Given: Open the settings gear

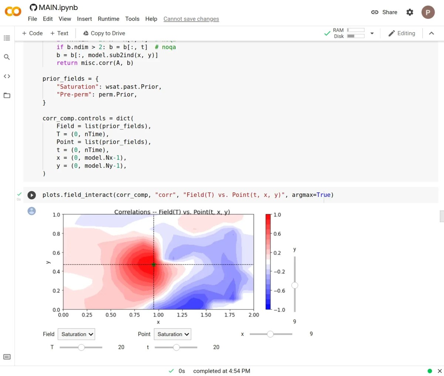Looking at the screenshot, I should pos(410,12).
